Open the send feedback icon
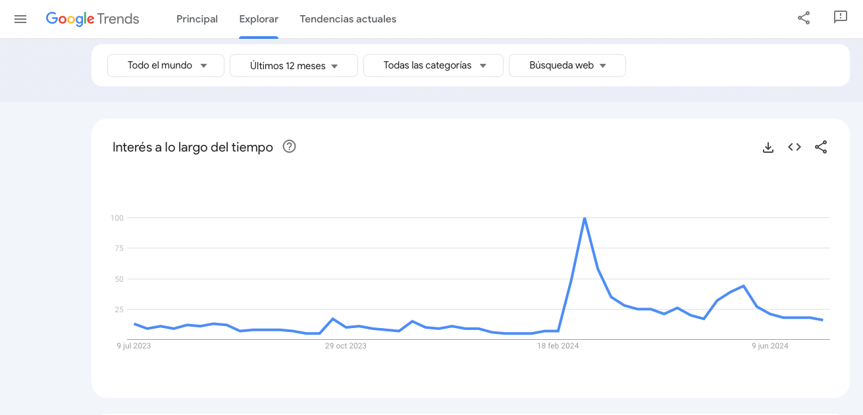 tap(840, 18)
